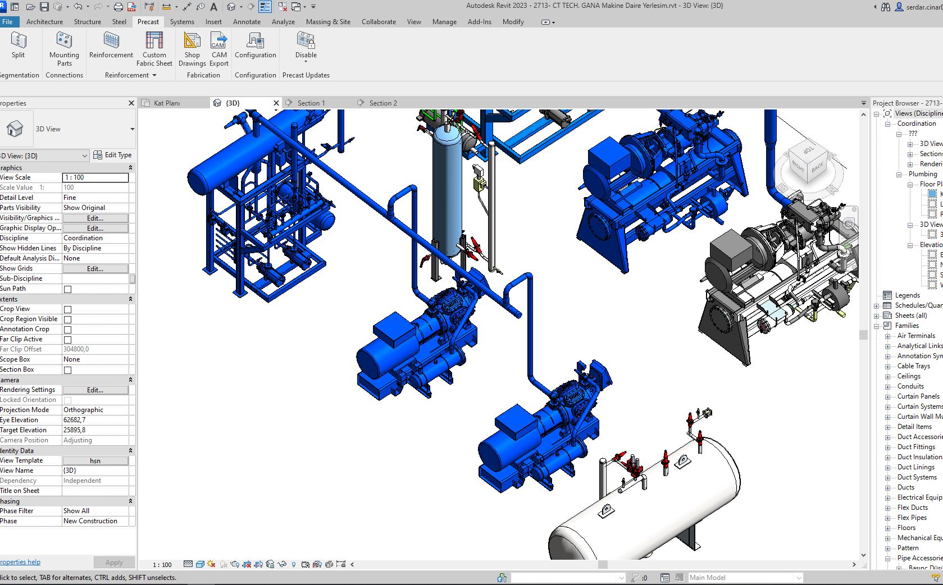Expand the Families node in Project Browser
943x585 pixels.
[876, 326]
